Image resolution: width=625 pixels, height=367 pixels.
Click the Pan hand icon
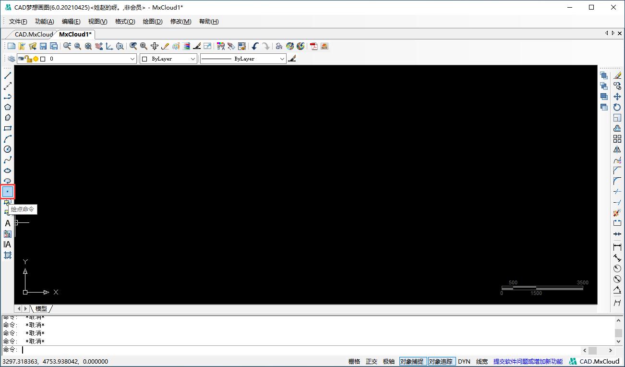(x=99, y=46)
